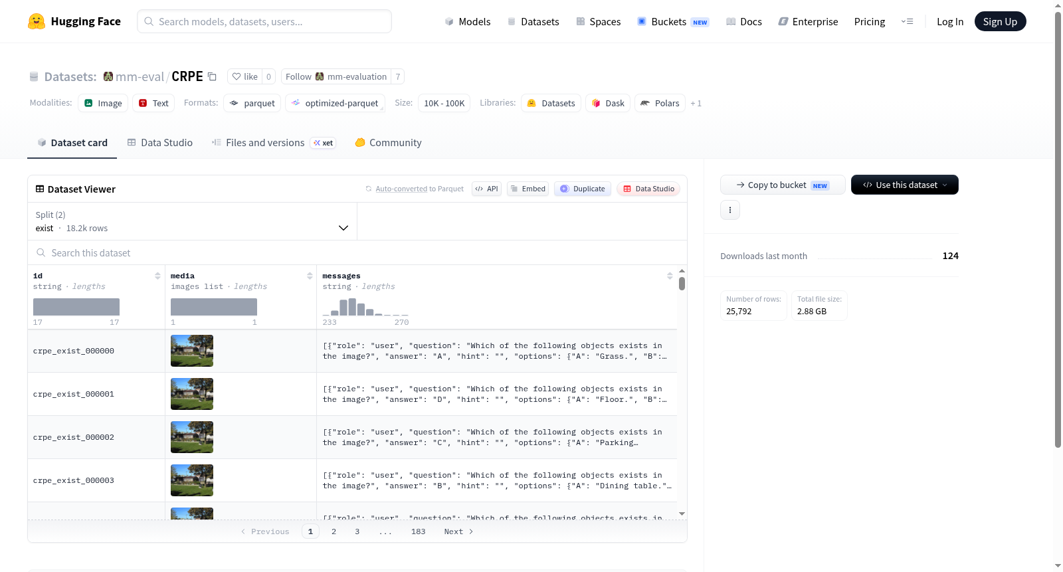Focus the Search this dataset field
1063x572 pixels.
click(x=357, y=252)
